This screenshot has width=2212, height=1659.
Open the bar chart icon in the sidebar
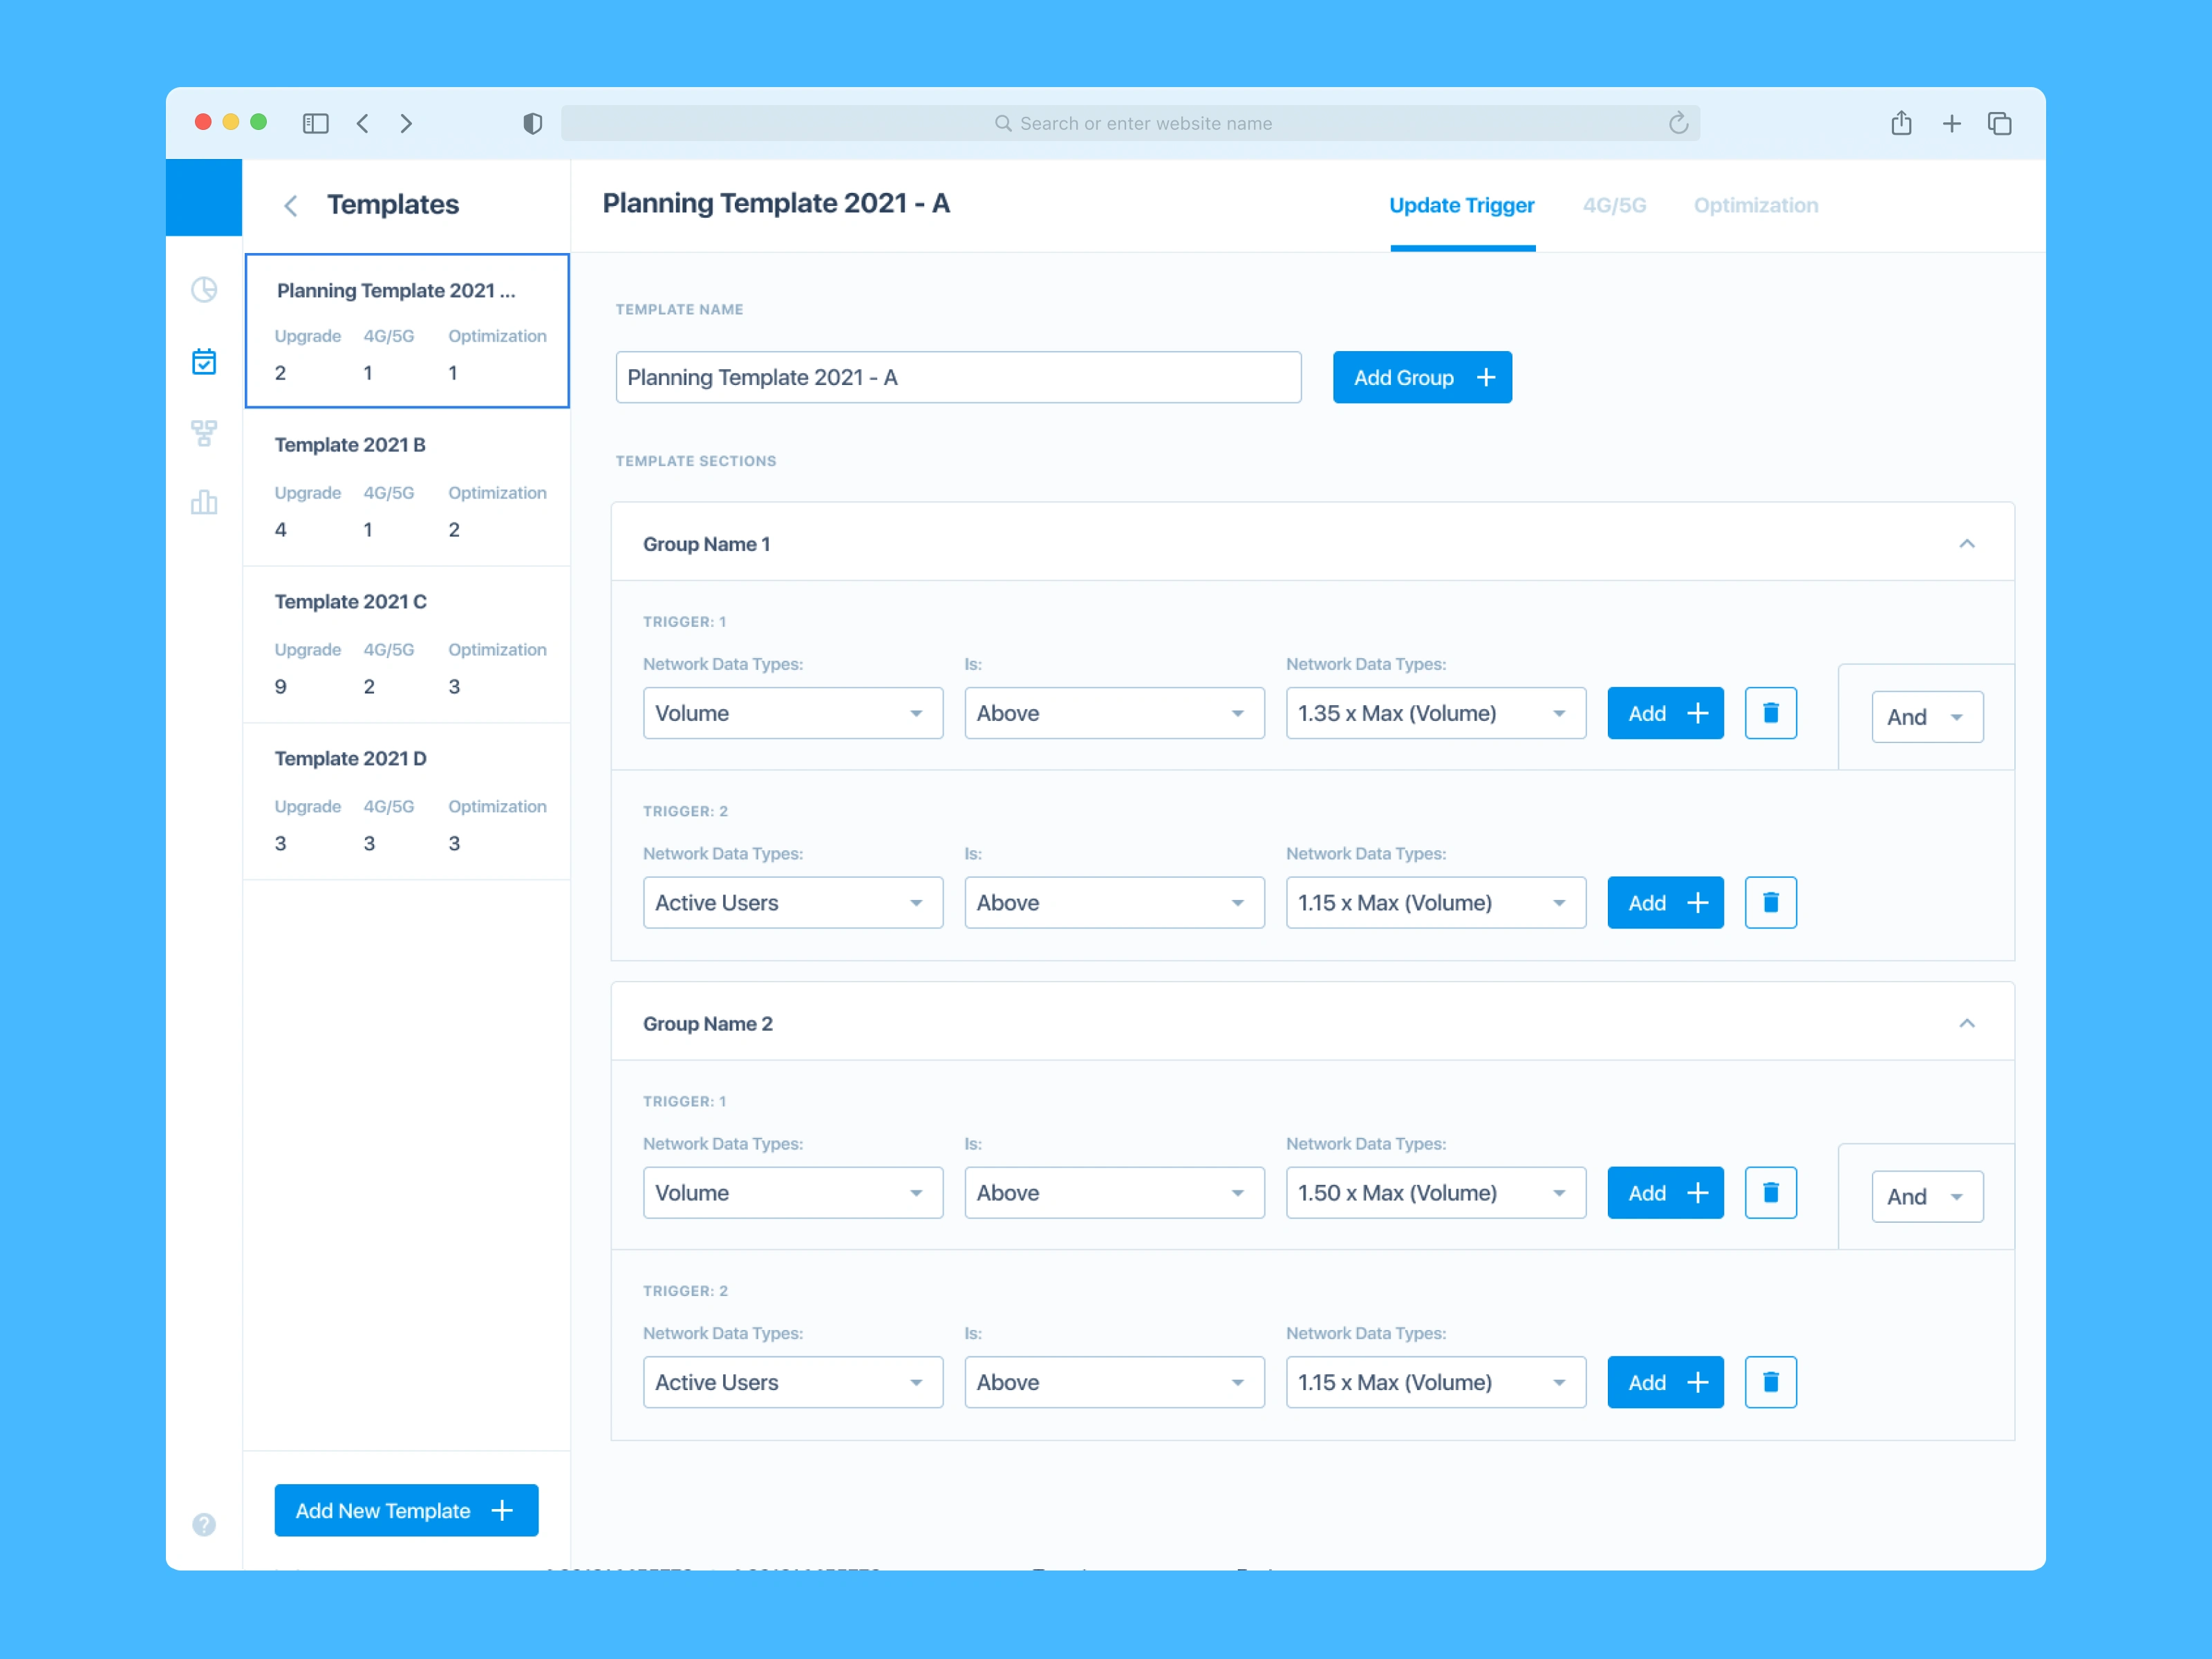point(204,502)
